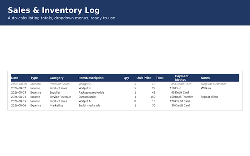This screenshot has height=156, width=250.
Task: Select "Expense" in the 2026-08-03 row
Action: click(x=36, y=92)
